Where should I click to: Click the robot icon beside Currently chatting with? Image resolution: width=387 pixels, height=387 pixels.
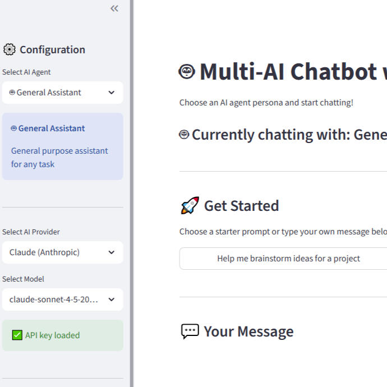[x=184, y=135]
